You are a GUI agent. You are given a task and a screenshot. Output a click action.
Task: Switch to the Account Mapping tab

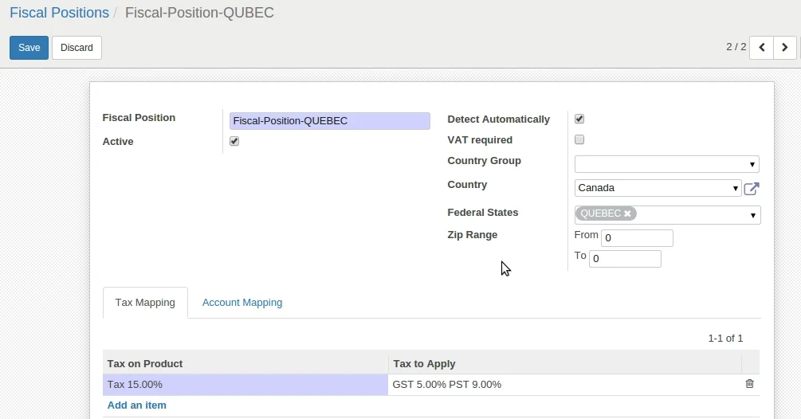click(x=242, y=303)
